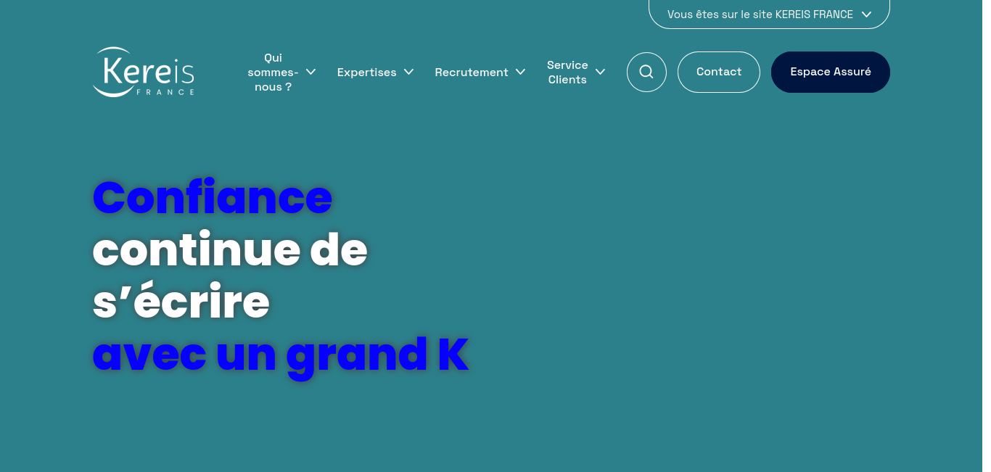Open the Espace Assuré portal
Screen dimensions: 991x472
831,72
